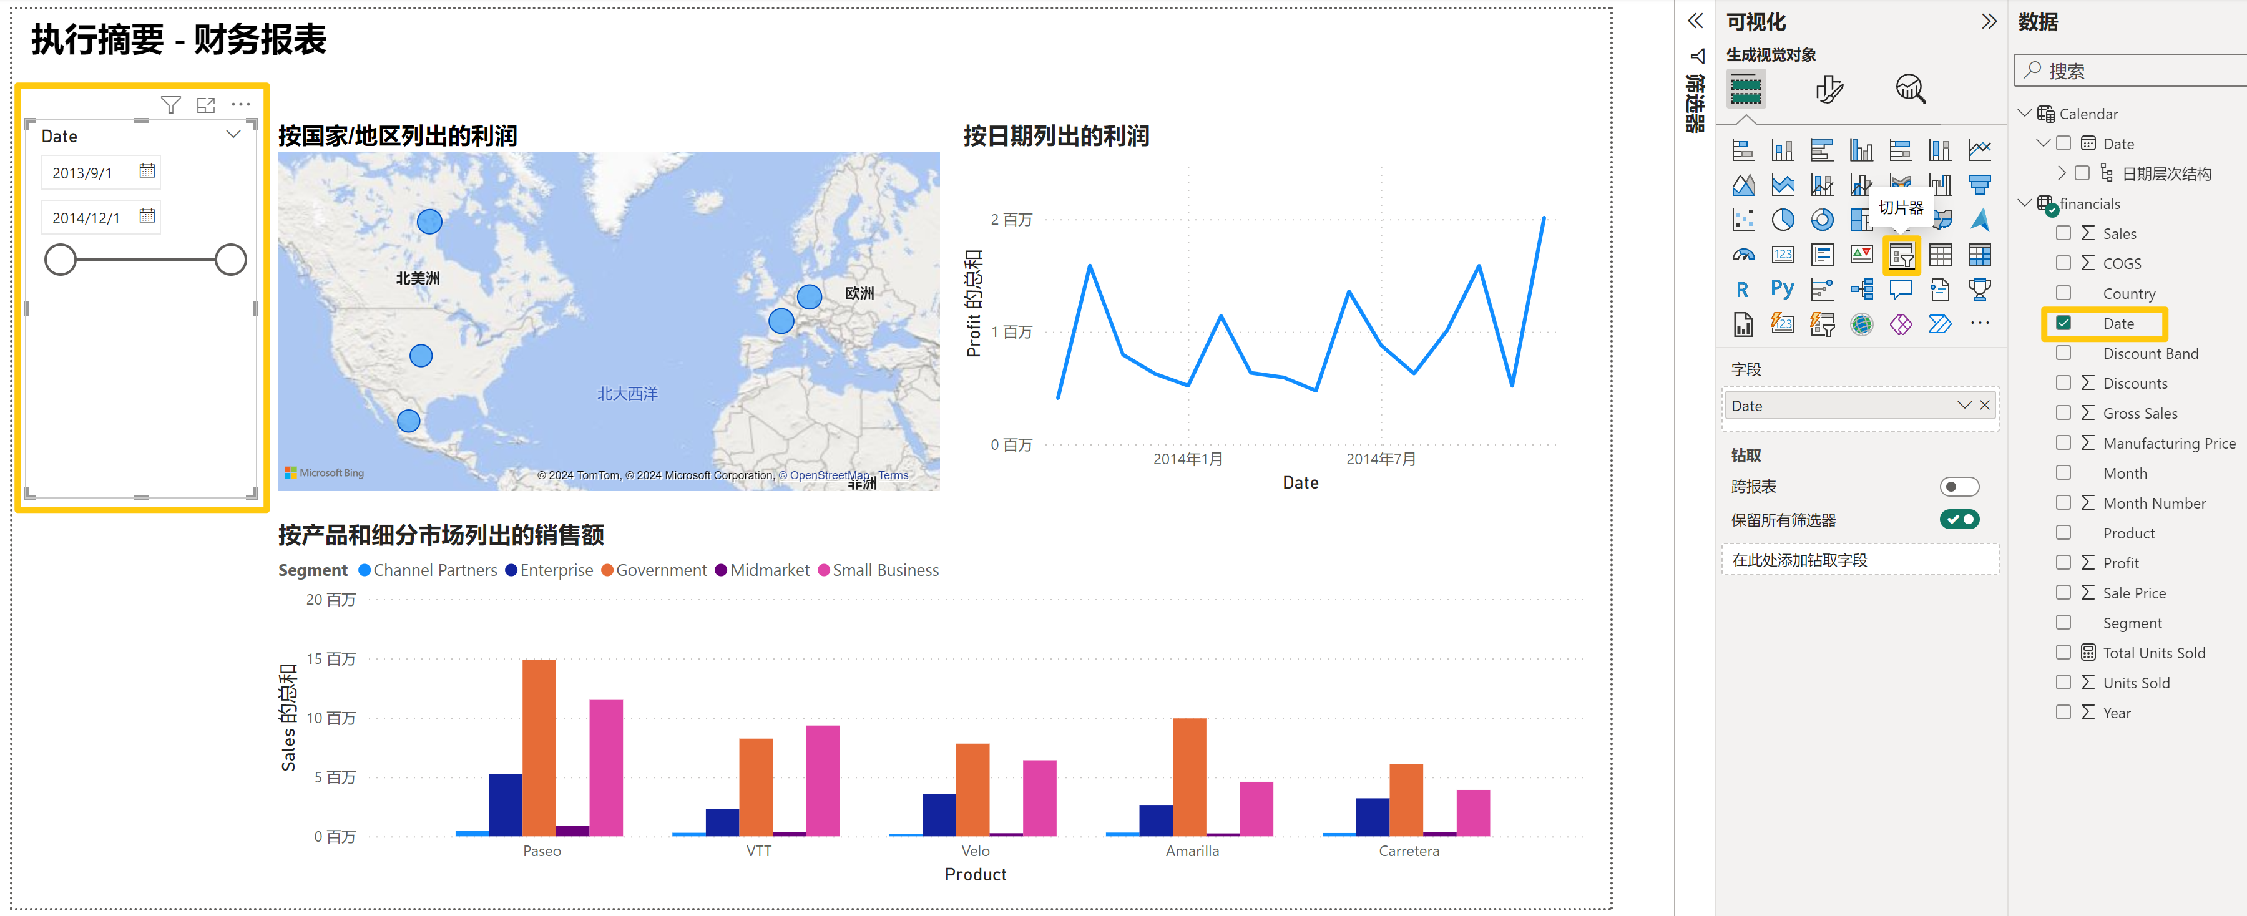Choose the scatter chart visual
Screen dimensions: 2247x916
tap(1743, 220)
